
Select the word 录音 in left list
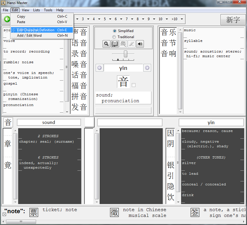tap(79, 54)
